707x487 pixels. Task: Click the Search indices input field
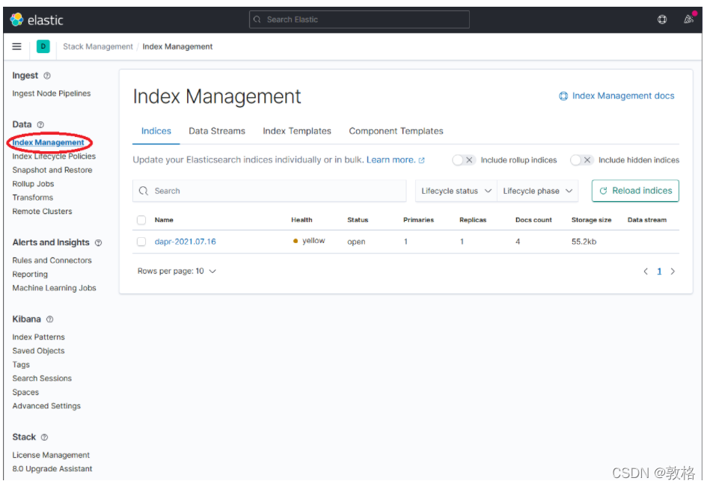(x=269, y=191)
